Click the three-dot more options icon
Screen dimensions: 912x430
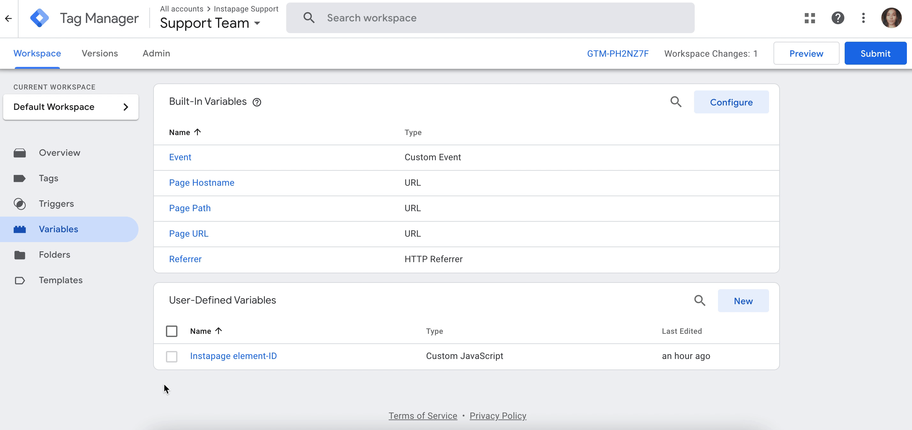[863, 18]
